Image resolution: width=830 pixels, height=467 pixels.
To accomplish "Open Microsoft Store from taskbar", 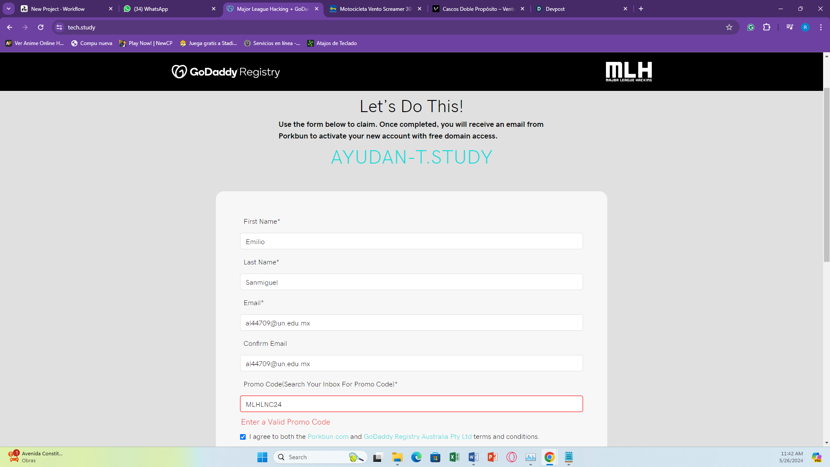I will (436, 457).
